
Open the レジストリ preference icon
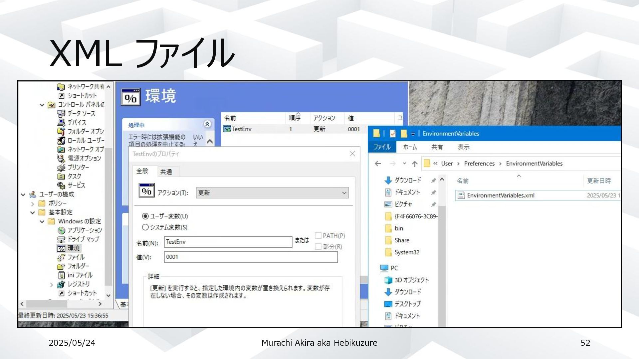click(61, 285)
